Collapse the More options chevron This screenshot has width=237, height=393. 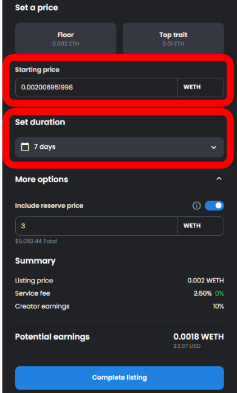coord(219,179)
